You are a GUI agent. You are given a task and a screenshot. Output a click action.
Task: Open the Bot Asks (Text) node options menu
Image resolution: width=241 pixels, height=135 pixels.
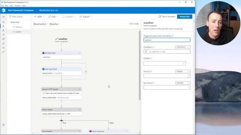79,53
